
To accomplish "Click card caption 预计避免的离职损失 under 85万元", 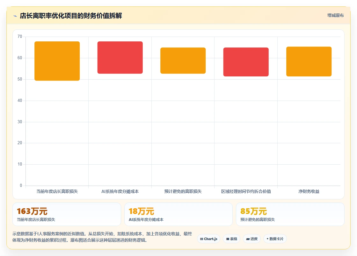I will (258, 220).
